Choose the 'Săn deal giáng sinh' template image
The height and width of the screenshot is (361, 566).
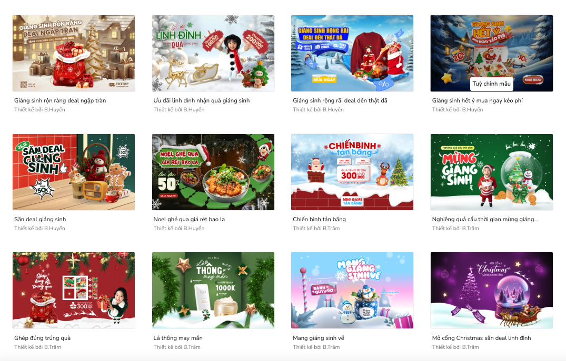click(74, 172)
